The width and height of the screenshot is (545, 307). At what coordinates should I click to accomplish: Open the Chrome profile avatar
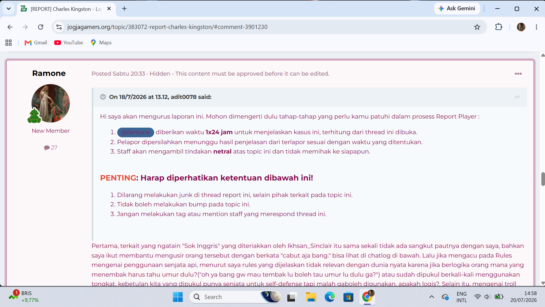pos(521,27)
